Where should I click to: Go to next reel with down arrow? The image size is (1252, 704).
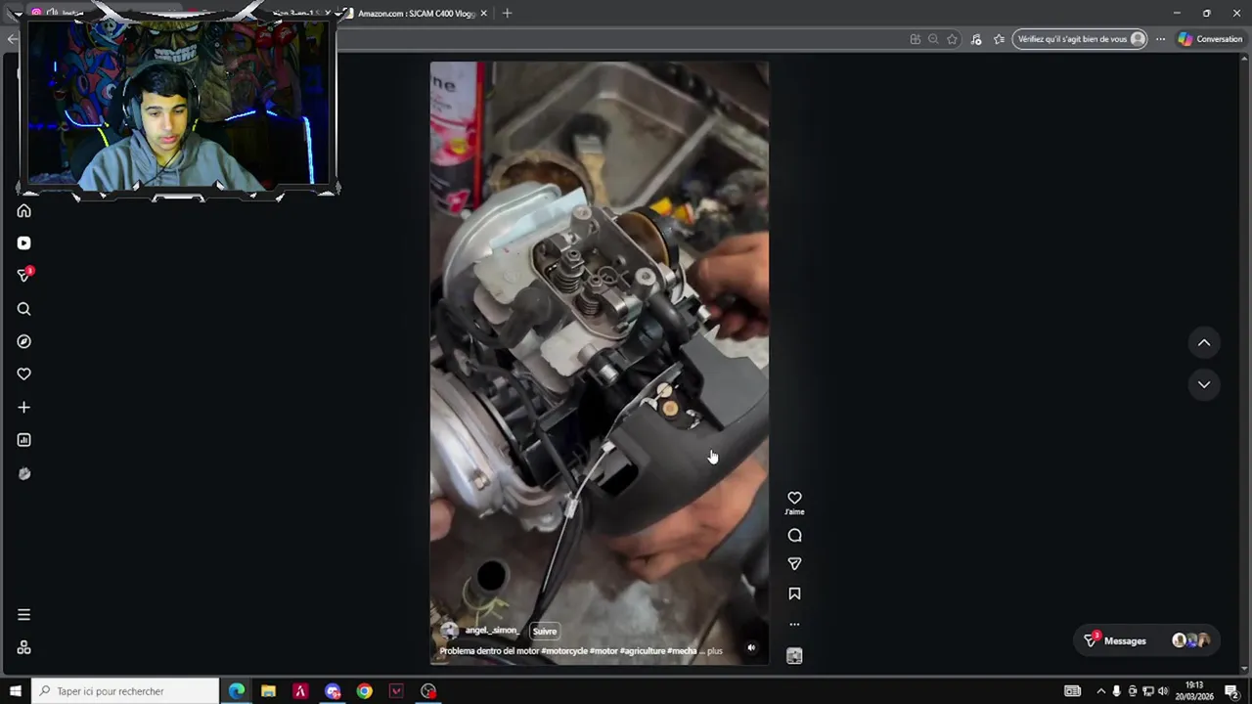pos(1204,385)
